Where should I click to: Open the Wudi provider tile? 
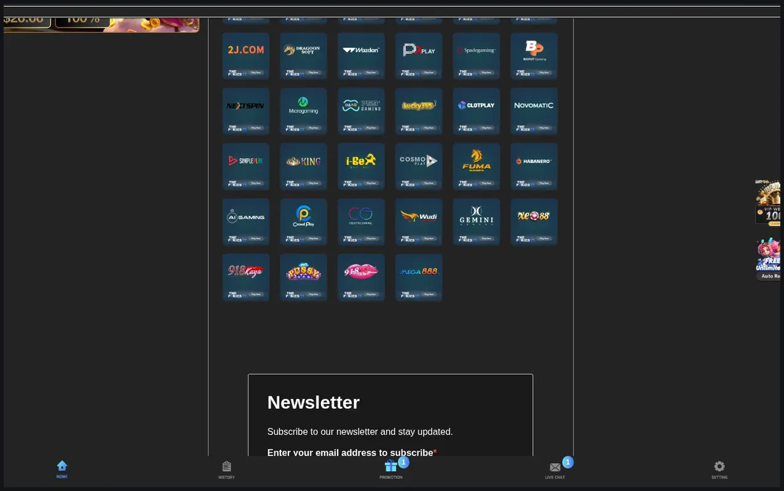419,222
